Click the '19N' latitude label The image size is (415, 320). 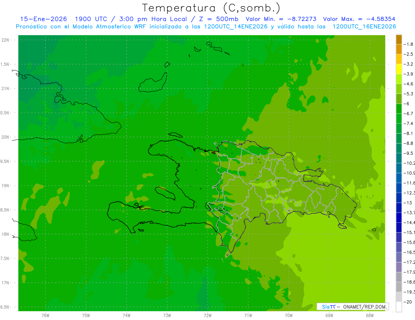tap(6, 186)
